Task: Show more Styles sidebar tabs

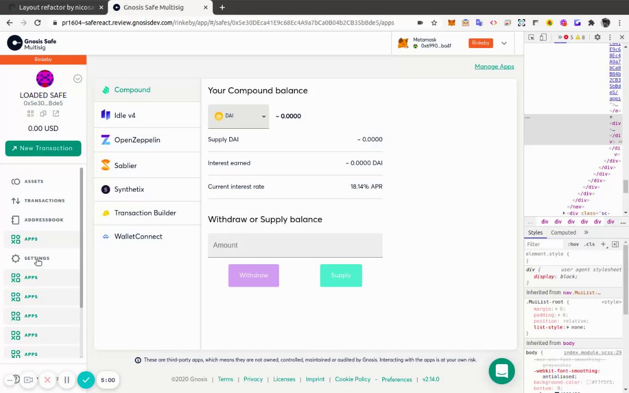Action: coord(586,233)
